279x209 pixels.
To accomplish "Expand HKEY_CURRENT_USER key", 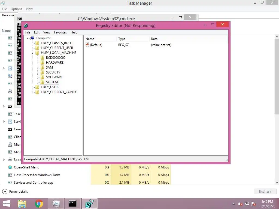I will pyautogui.click(x=32, y=48).
